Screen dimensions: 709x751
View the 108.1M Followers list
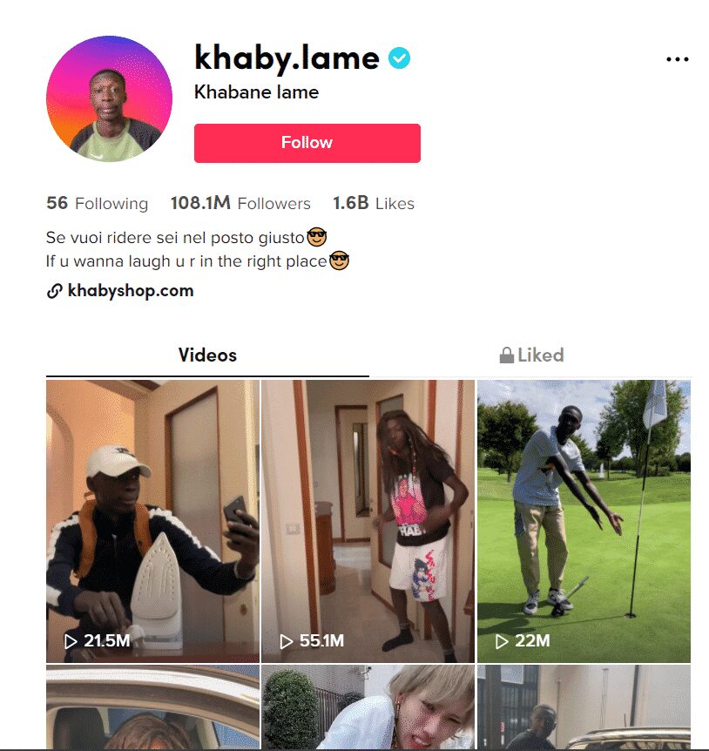pos(240,204)
